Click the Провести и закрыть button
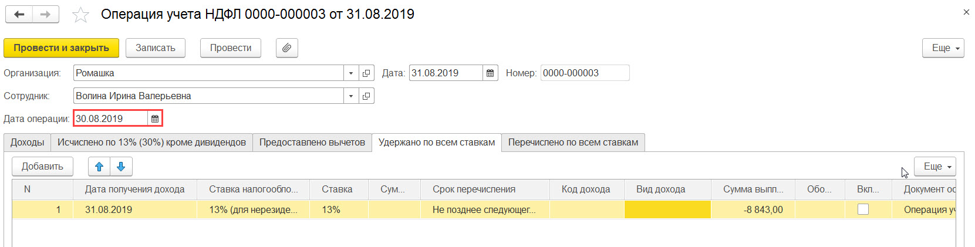 tap(61, 48)
